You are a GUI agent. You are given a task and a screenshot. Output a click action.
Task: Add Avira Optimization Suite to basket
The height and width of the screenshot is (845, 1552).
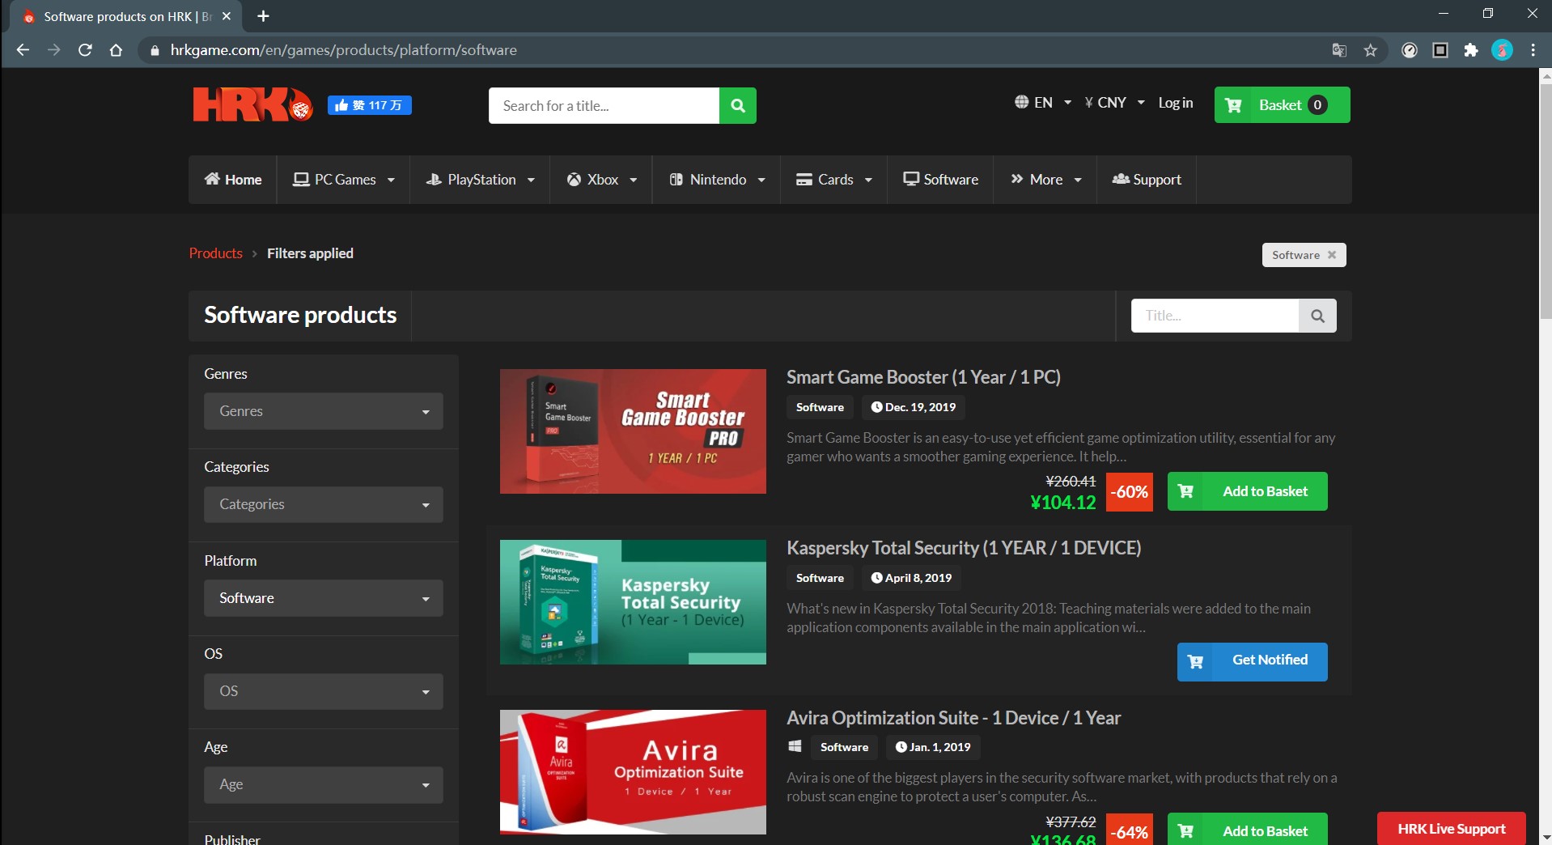pos(1247,830)
